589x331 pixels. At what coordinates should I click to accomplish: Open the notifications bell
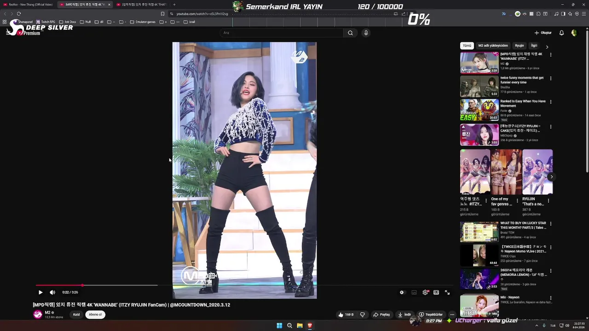pyautogui.click(x=561, y=33)
